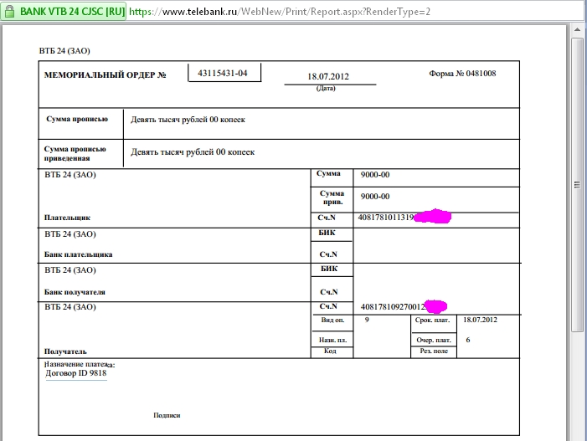The height and width of the screenshot is (441, 587).
Task: Click the value 9 next to Вид оп.
Action: (x=367, y=320)
